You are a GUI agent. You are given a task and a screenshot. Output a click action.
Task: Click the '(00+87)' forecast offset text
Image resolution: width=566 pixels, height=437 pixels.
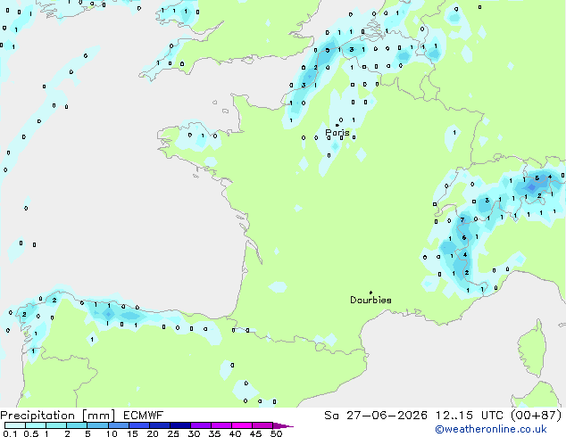point(536,416)
